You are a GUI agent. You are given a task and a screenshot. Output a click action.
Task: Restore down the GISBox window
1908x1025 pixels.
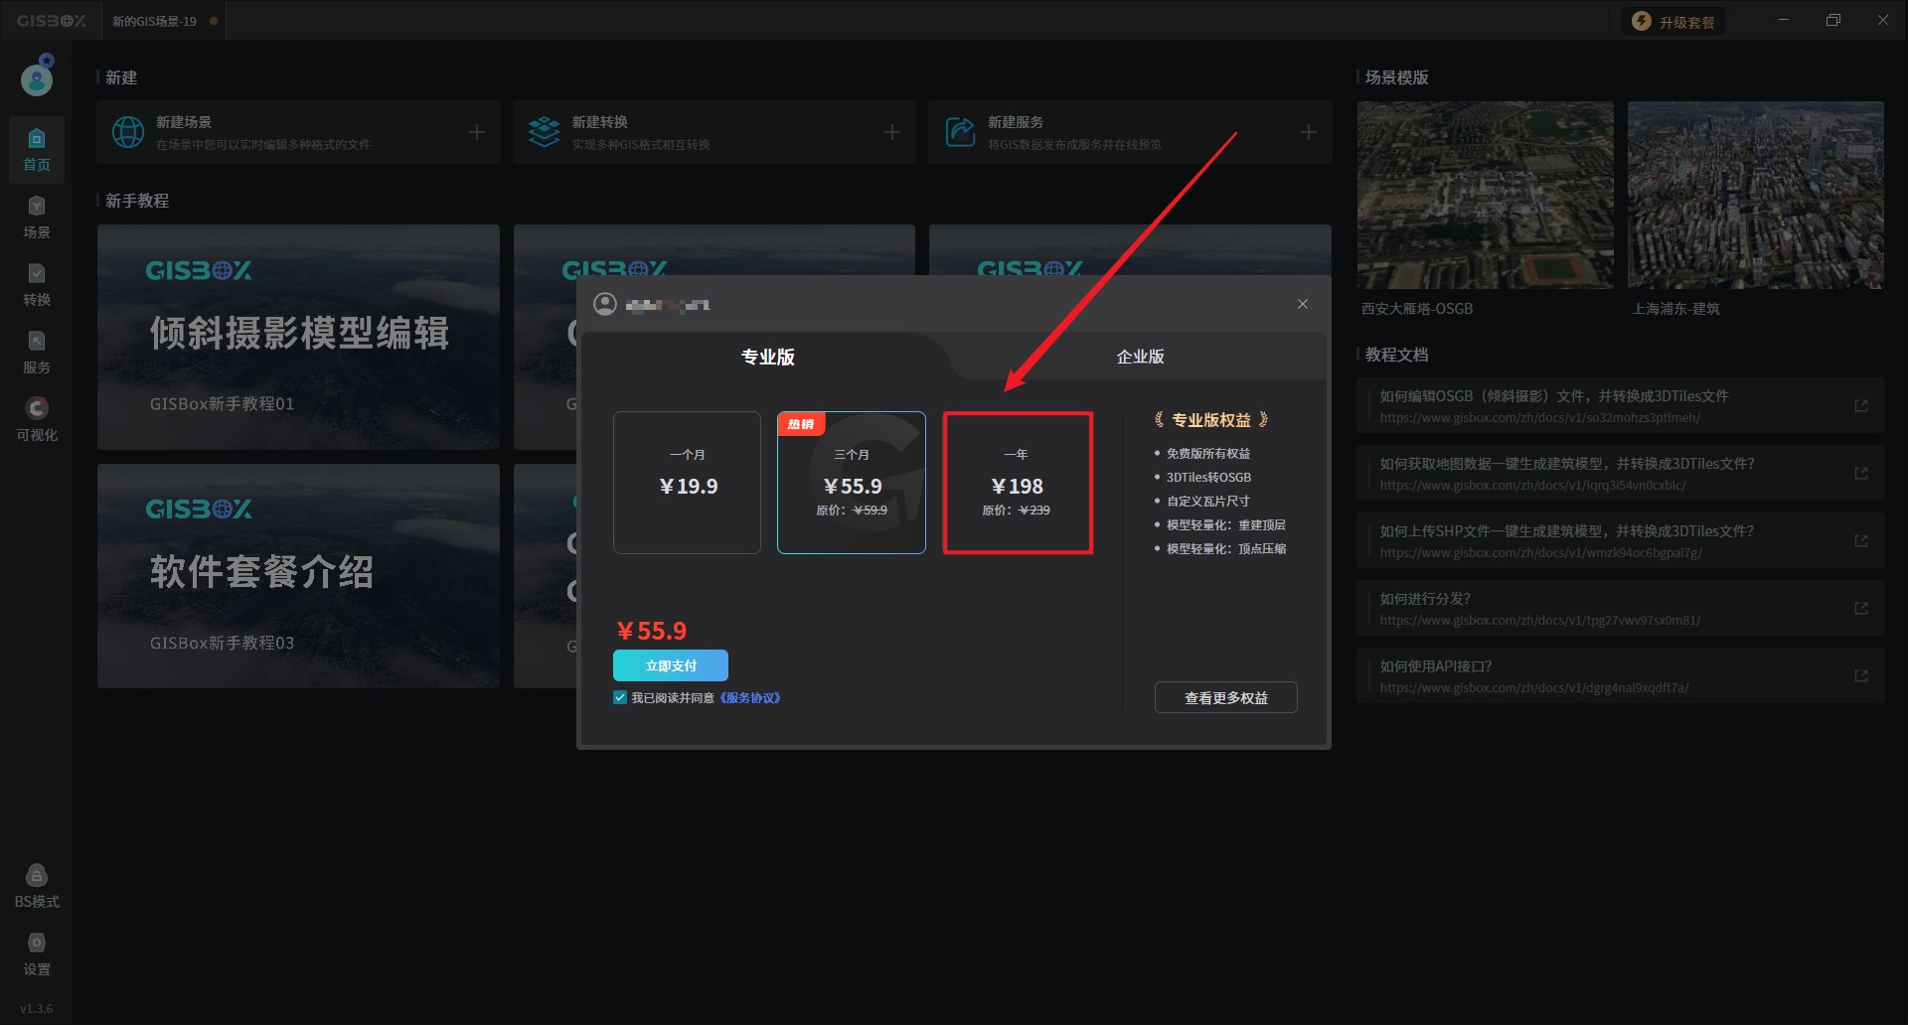pos(1833,20)
